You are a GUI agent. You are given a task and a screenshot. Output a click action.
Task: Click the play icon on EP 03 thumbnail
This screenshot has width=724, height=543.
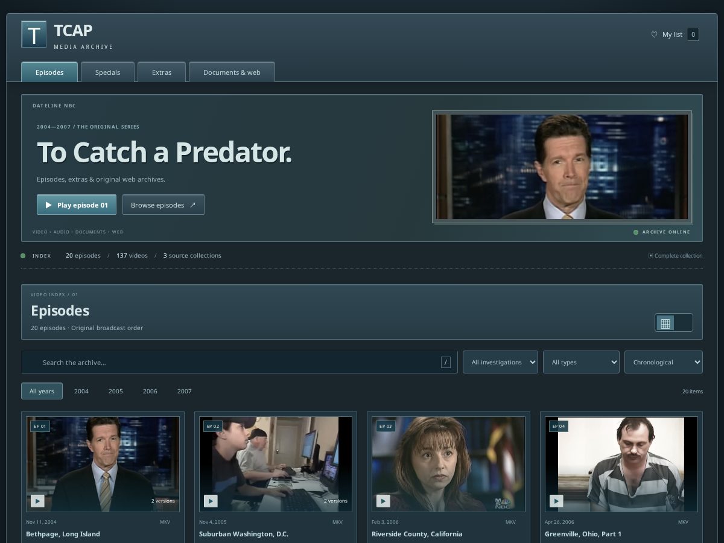pyautogui.click(x=383, y=501)
